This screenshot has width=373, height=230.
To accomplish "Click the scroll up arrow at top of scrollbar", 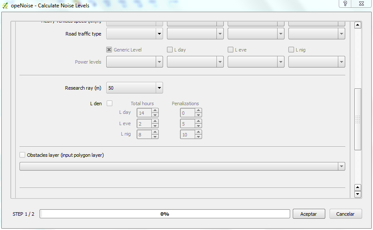I will pos(358,25).
